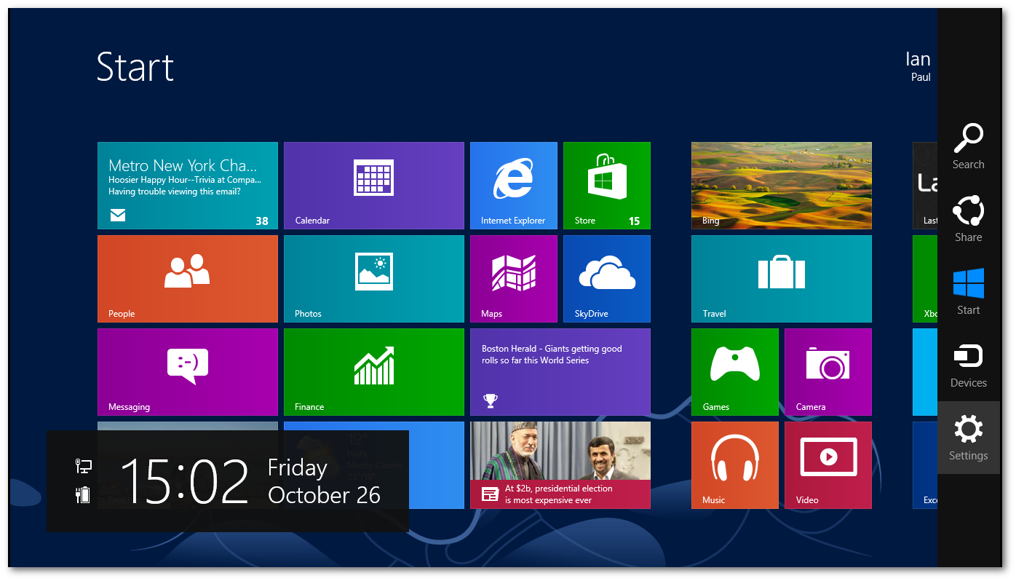The image size is (1016, 581).
Task: Open the Mail tile showing Metro New York
Action: point(188,186)
